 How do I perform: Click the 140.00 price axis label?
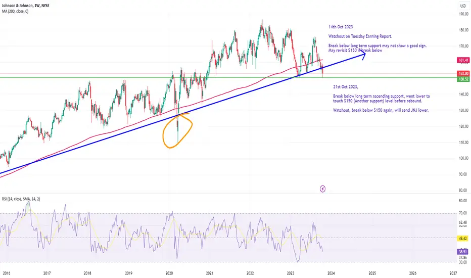[x=463, y=95]
